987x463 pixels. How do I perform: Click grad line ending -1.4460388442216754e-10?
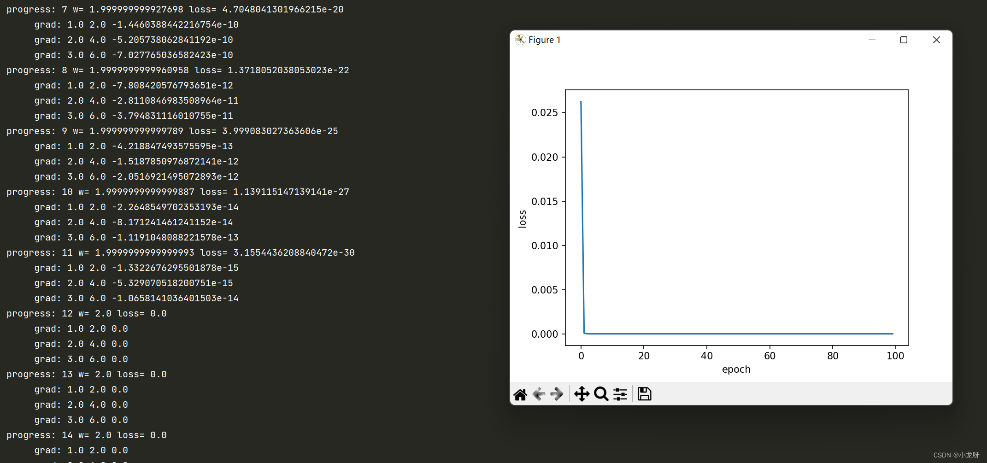(136, 24)
